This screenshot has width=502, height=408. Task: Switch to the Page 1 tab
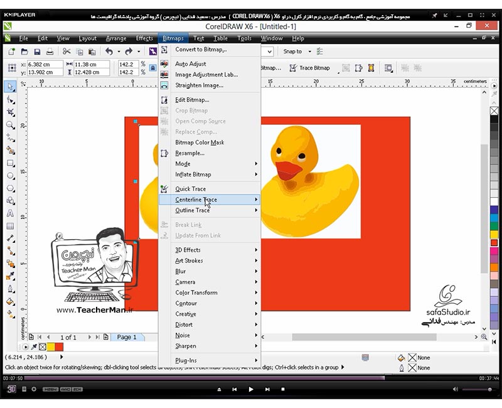tap(127, 337)
